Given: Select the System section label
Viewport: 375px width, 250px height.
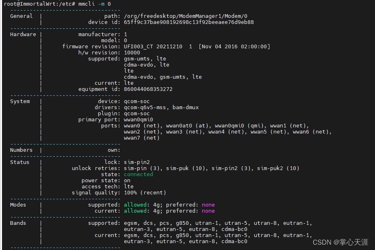Looking at the screenshot, I should tap(20, 101).
